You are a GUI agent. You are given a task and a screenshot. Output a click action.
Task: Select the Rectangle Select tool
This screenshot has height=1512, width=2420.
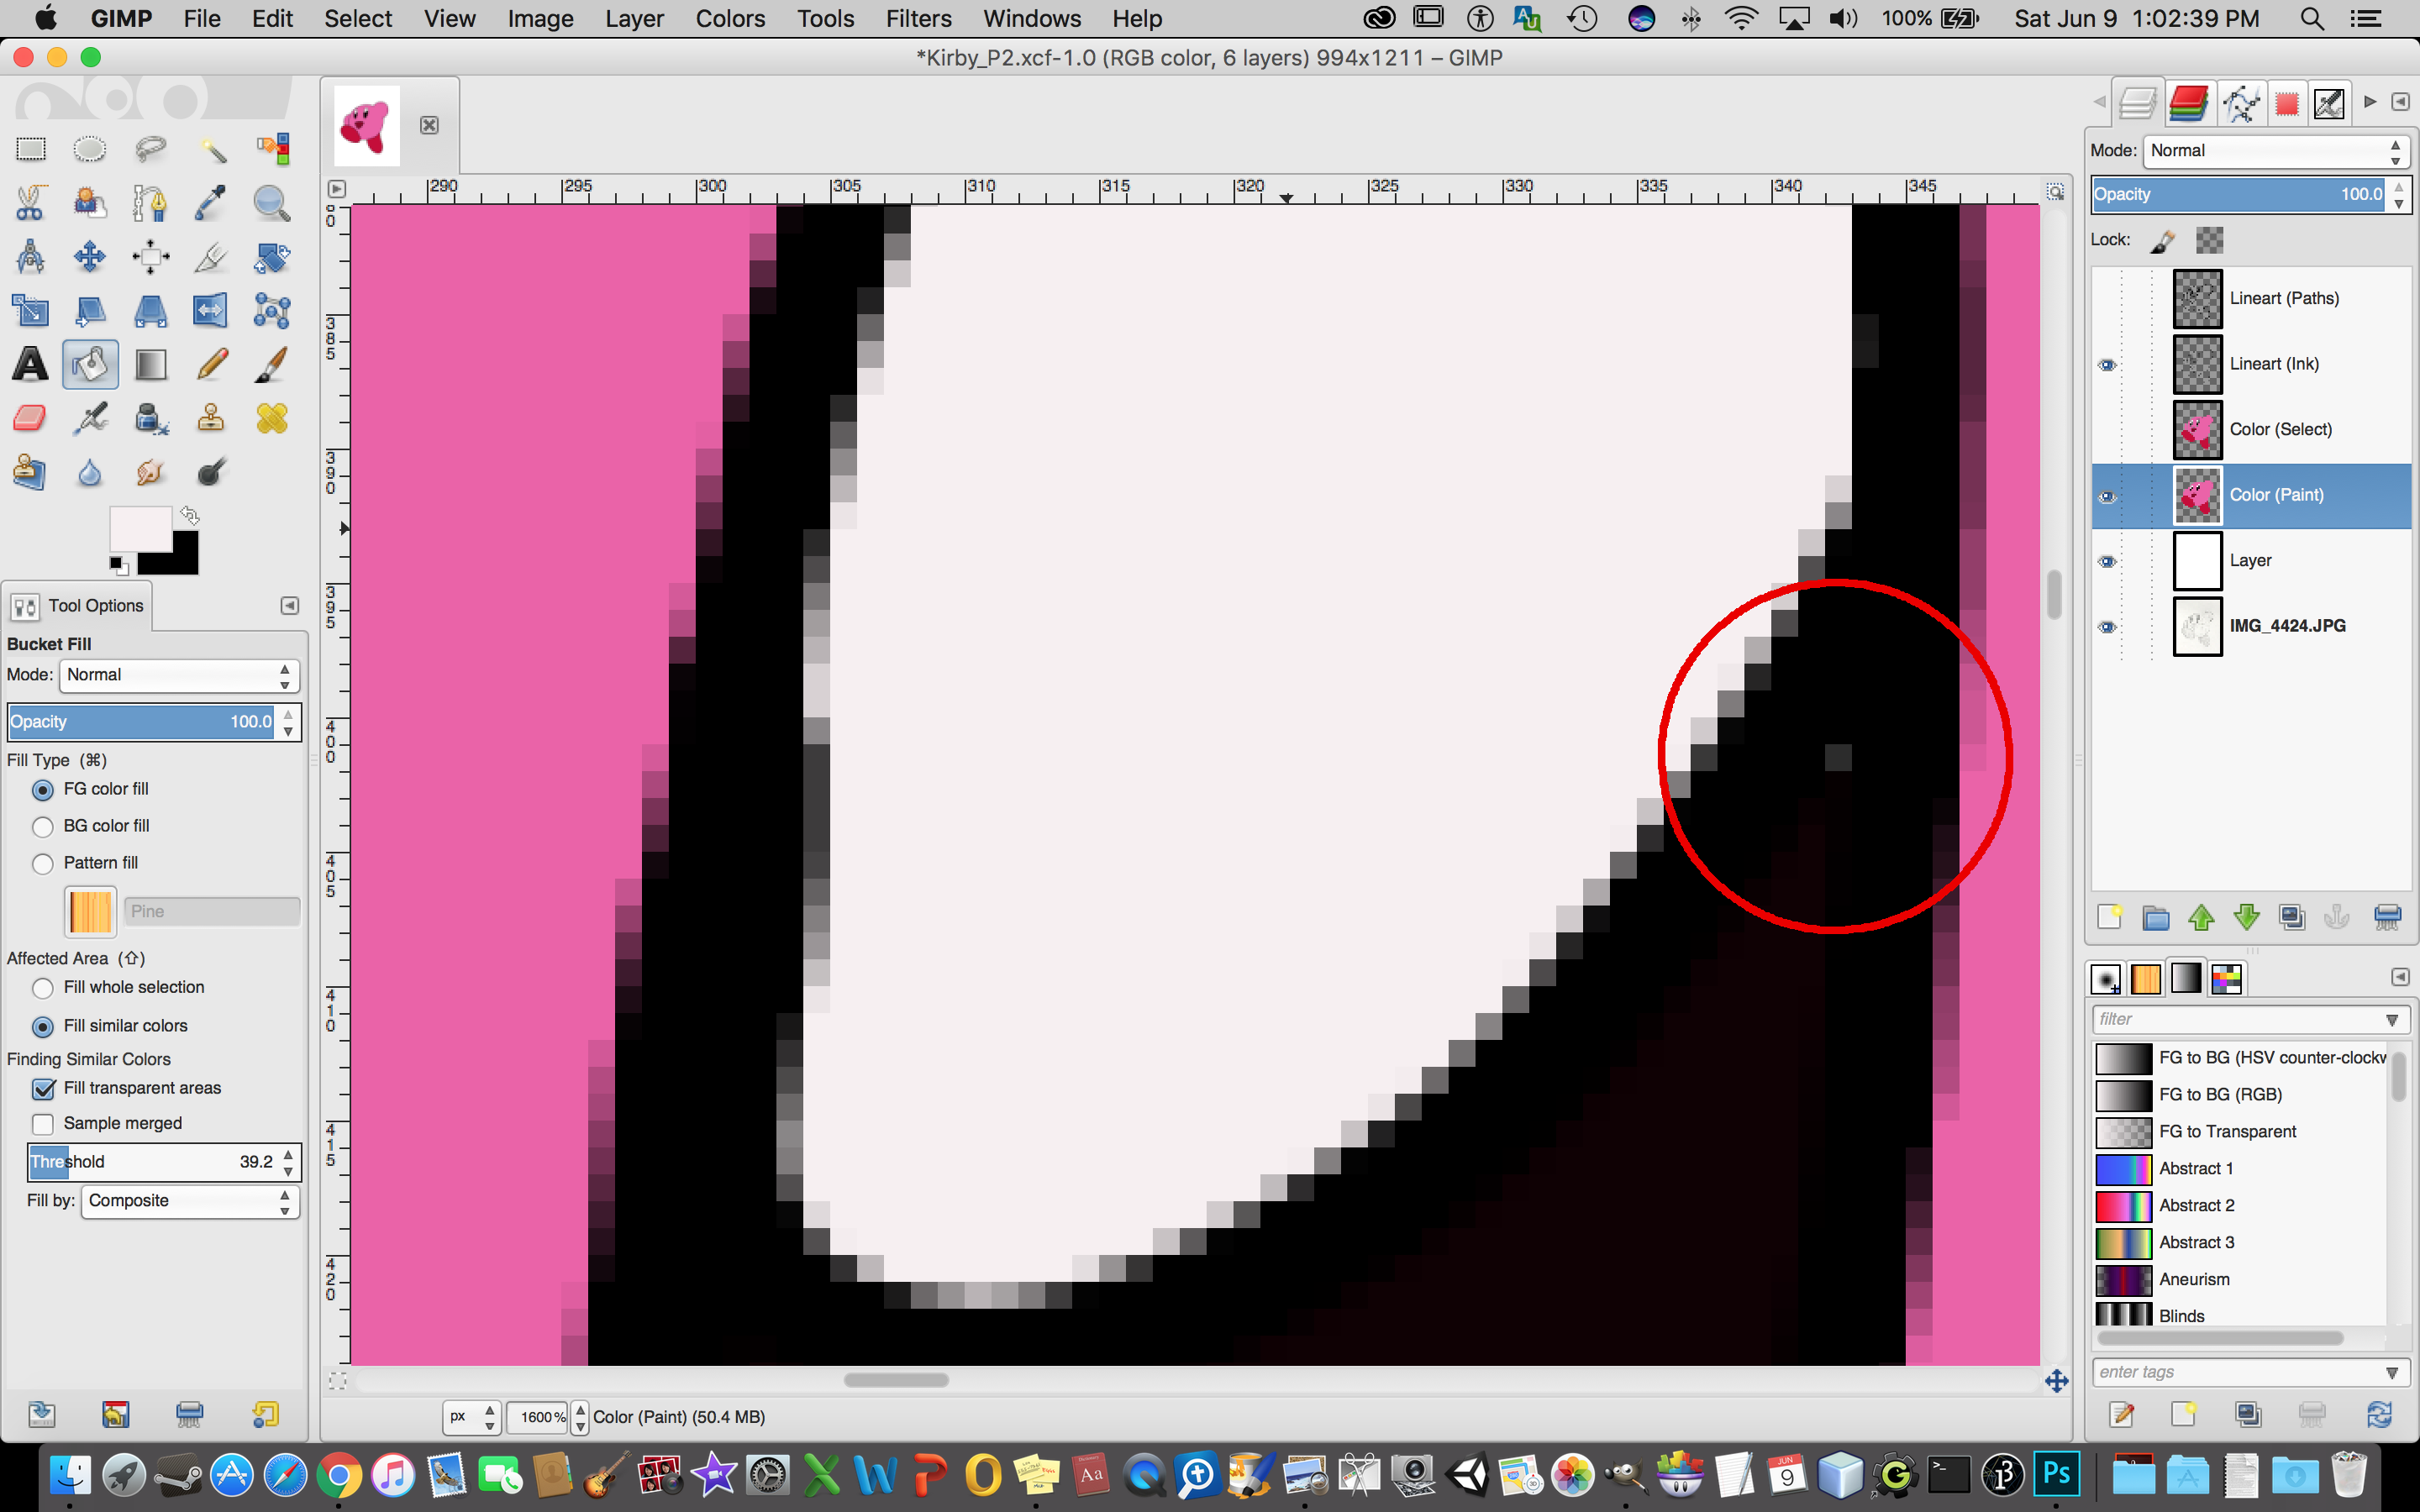point(30,150)
